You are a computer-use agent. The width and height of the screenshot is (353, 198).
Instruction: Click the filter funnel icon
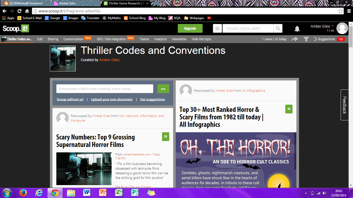pos(306,39)
